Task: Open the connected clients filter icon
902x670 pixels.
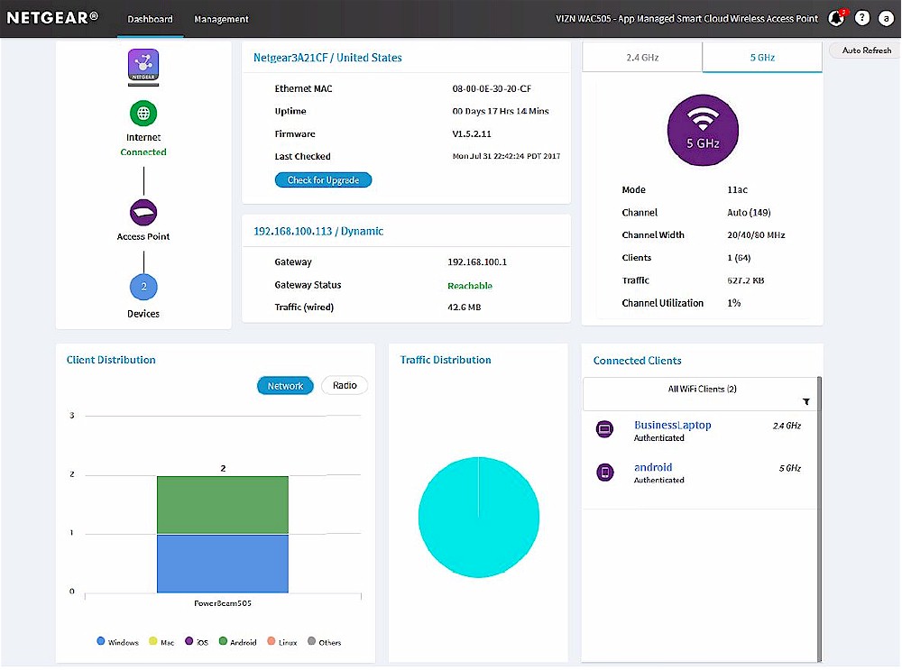Action: [805, 401]
